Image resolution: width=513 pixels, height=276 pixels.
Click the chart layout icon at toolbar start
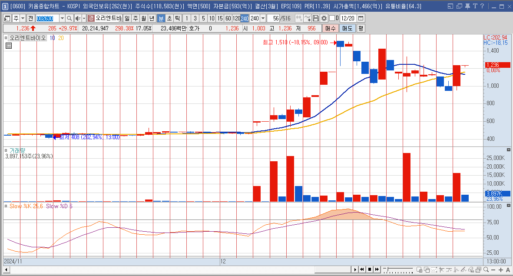(7, 18)
